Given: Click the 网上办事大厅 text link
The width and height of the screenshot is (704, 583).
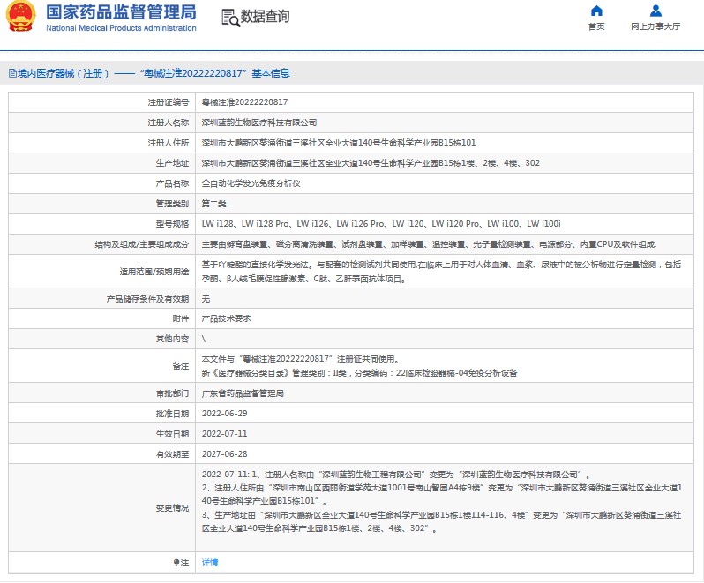Looking at the screenshot, I should (x=655, y=26).
